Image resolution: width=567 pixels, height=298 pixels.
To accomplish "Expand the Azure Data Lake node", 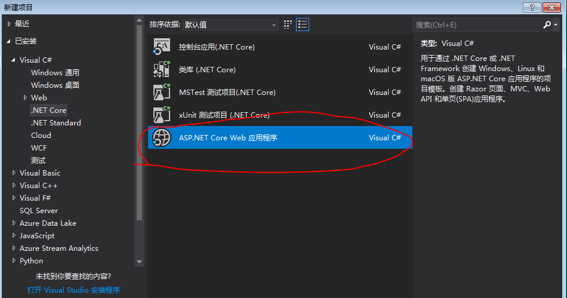I will 14,223.
